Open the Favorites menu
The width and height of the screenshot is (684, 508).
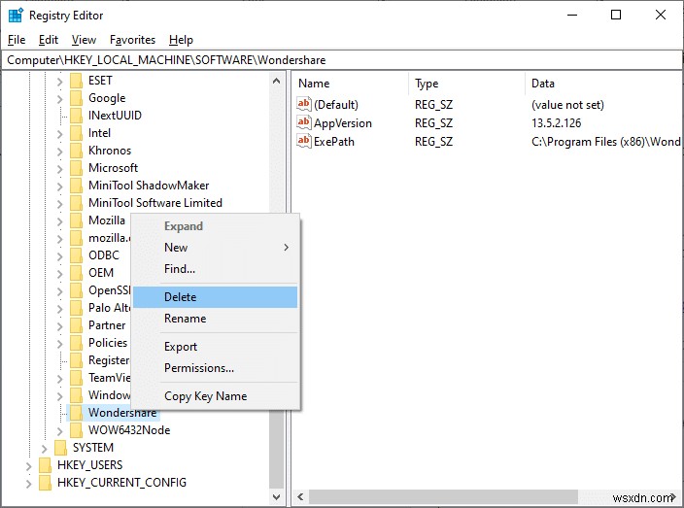pos(132,40)
